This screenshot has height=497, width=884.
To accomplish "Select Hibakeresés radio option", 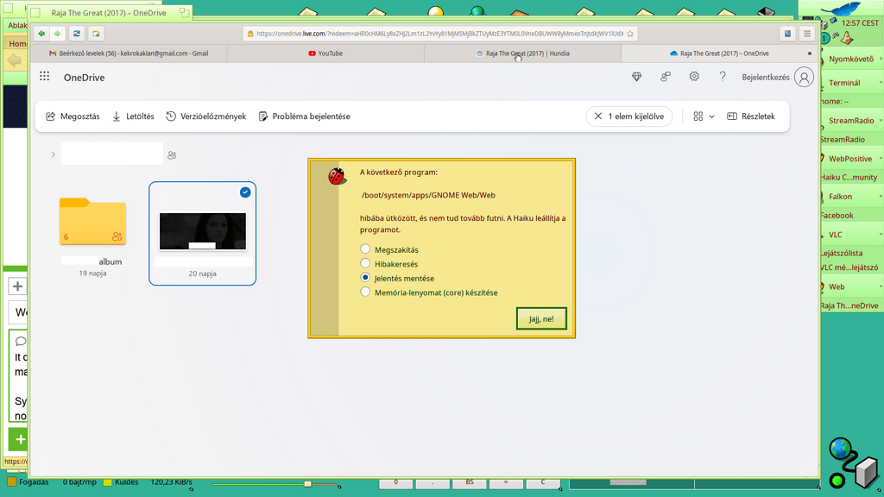I will [365, 263].
